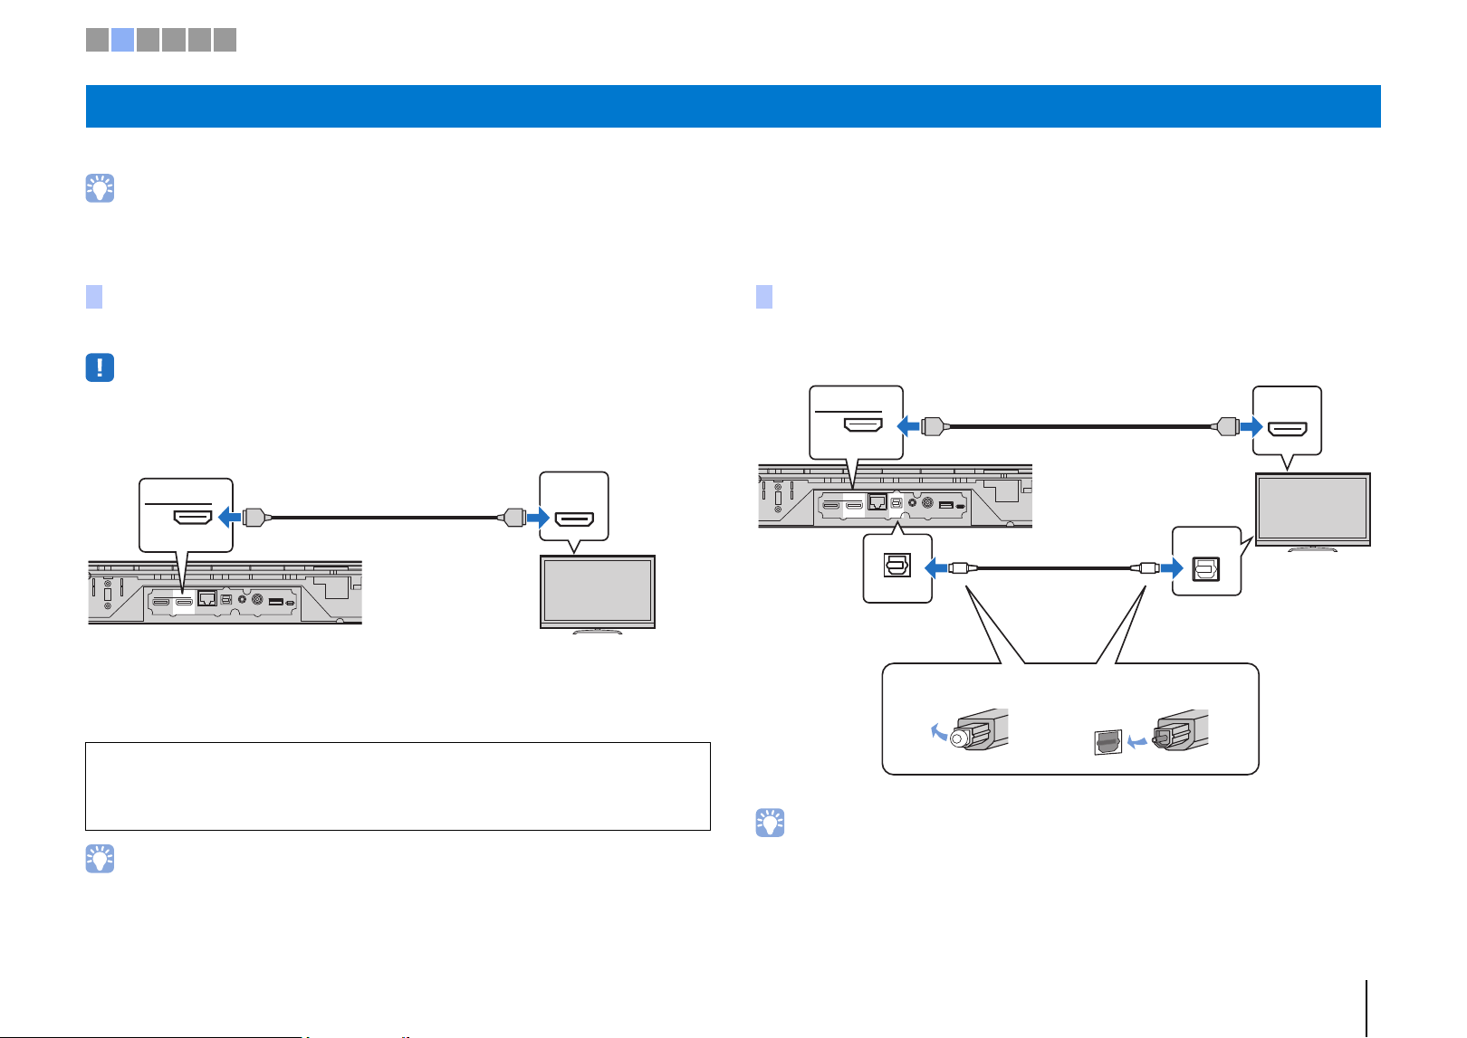Click the wide blue title header bar
The height and width of the screenshot is (1038, 1467).
pyautogui.click(x=733, y=106)
